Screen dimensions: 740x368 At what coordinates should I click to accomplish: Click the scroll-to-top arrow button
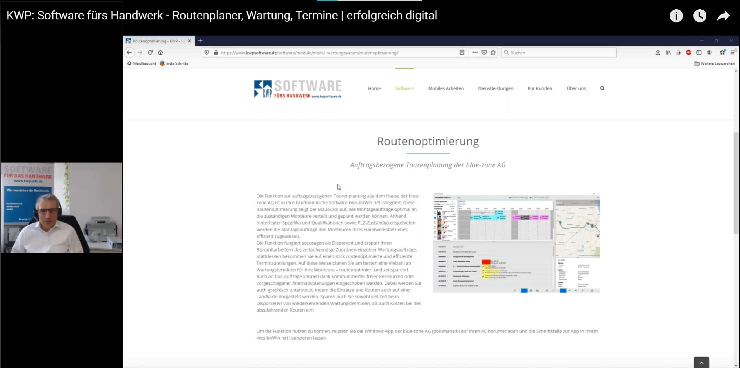tap(701, 363)
